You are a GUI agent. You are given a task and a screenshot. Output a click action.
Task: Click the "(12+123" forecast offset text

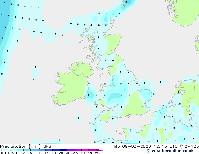[189, 146]
